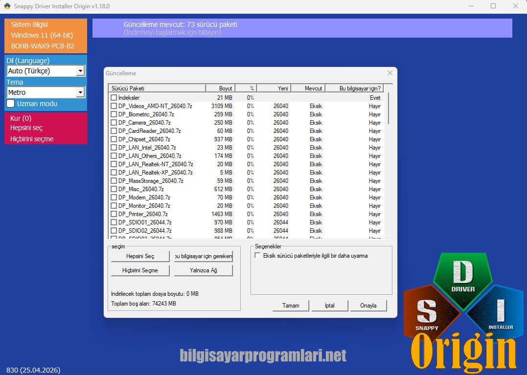The height and width of the screenshot is (375, 527).
Task: Select DP_LAN_Intel_26040.7z checkbox
Action: (x=114, y=147)
